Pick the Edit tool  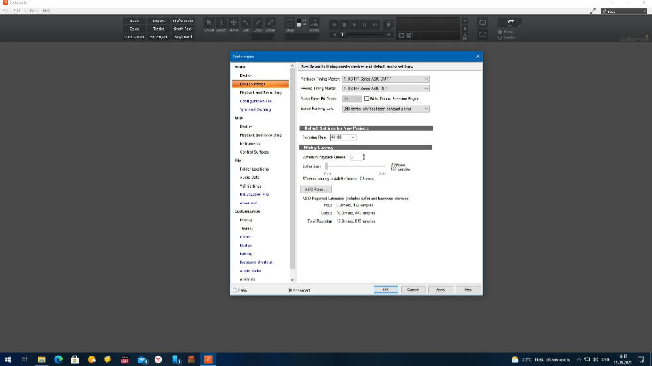click(246, 25)
